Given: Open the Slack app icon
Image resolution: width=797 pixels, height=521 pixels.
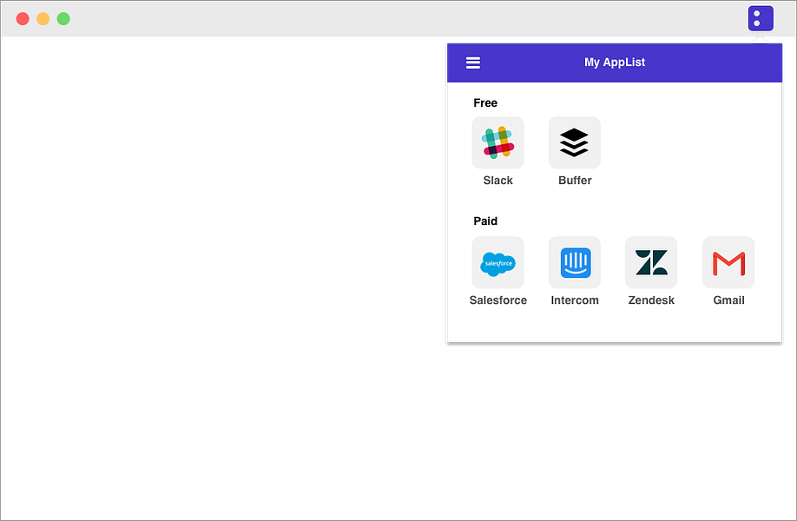Looking at the screenshot, I should pos(497,142).
